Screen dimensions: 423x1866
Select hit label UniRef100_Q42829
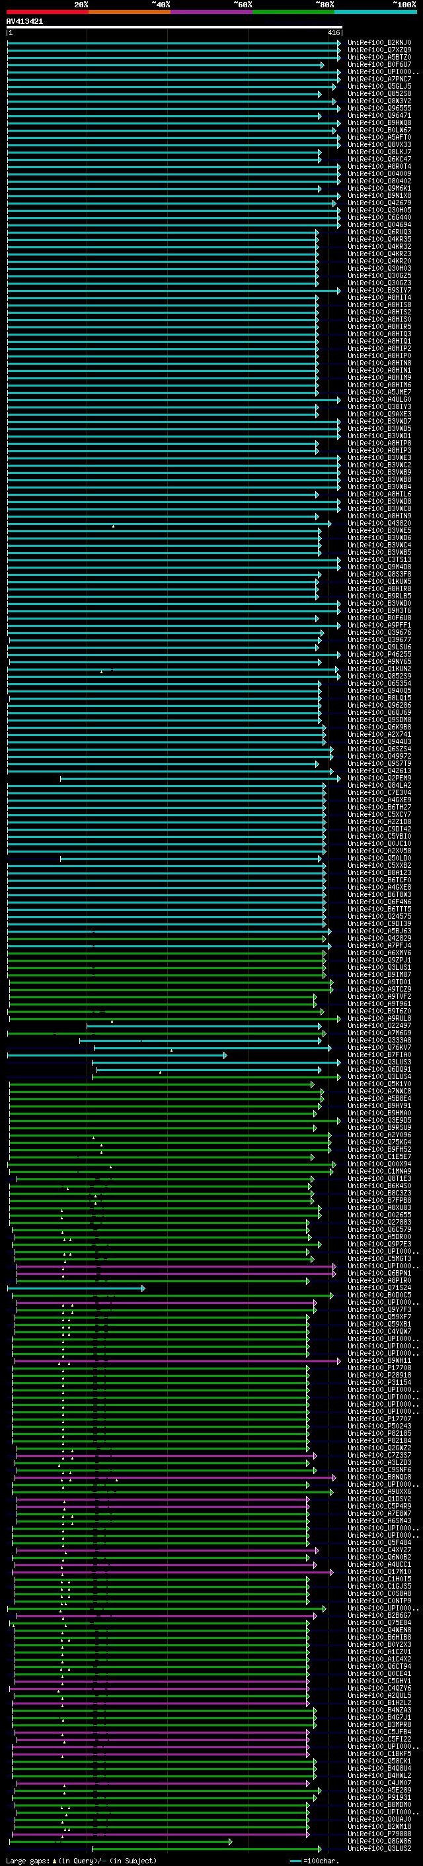point(379,938)
